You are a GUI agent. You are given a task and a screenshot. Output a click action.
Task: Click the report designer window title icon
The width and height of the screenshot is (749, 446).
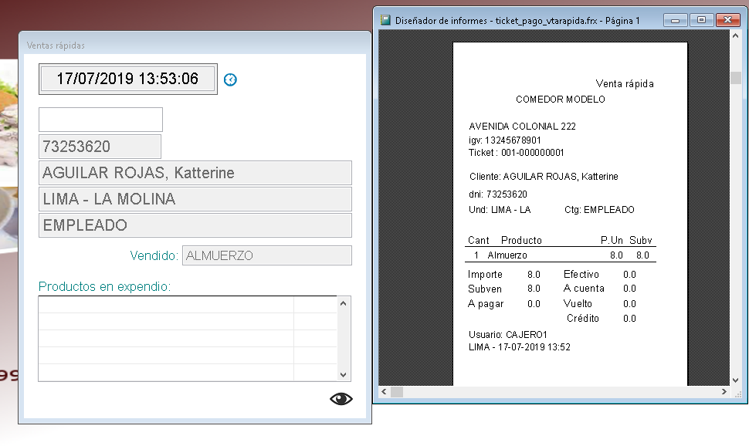coord(385,21)
